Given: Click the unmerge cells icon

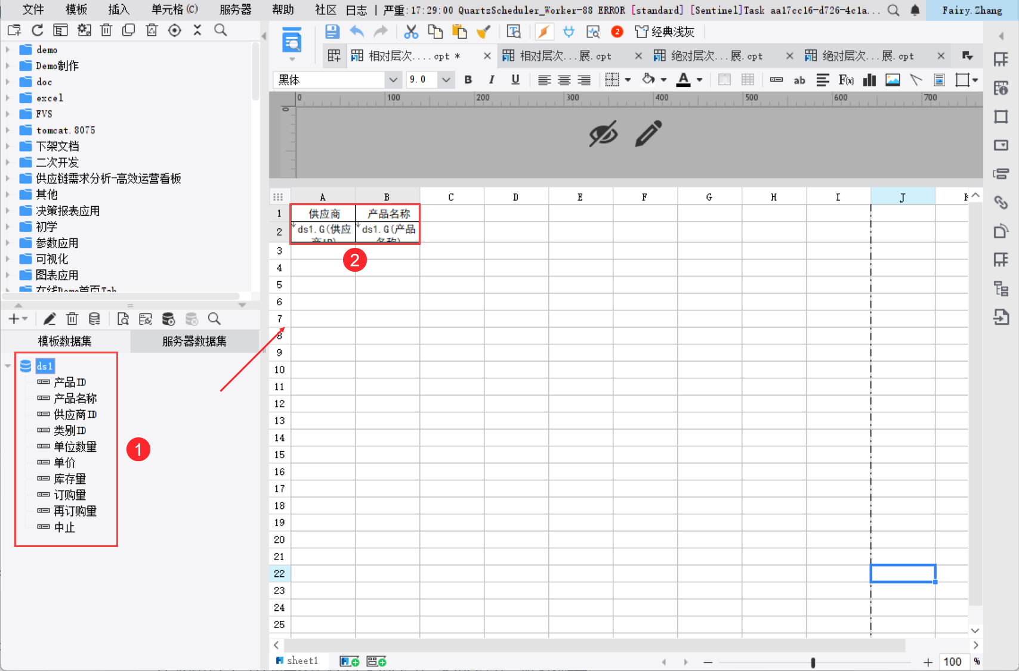Looking at the screenshot, I should tap(748, 80).
